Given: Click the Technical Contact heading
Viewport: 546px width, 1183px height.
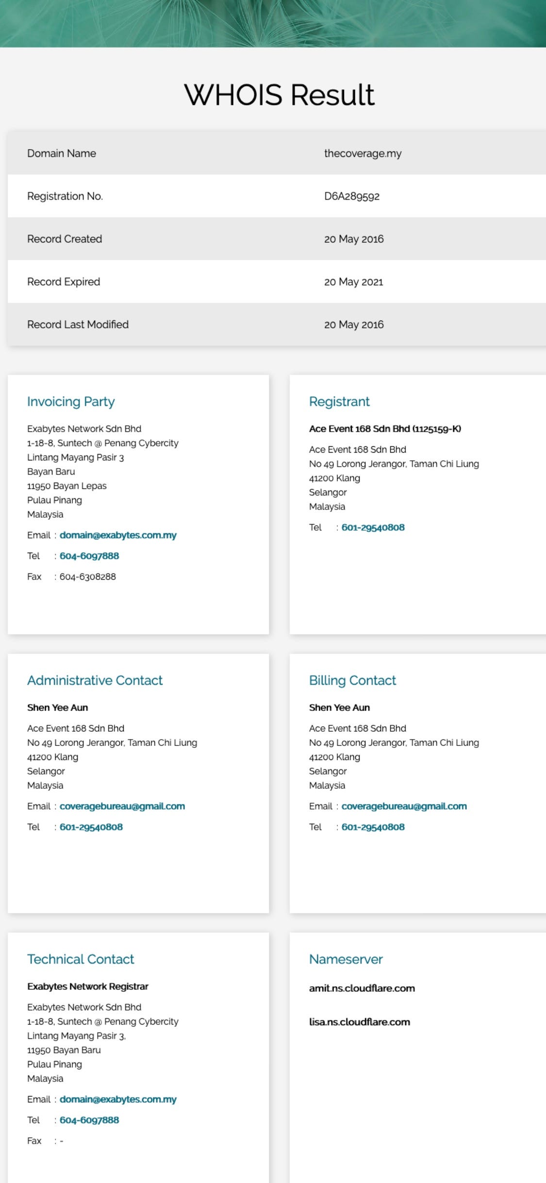Looking at the screenshot, I should [81, 959].
